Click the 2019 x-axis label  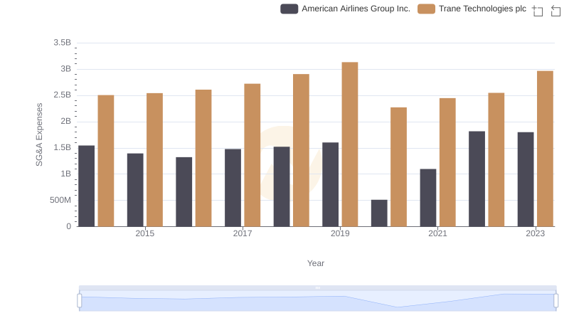click(340, 233)
